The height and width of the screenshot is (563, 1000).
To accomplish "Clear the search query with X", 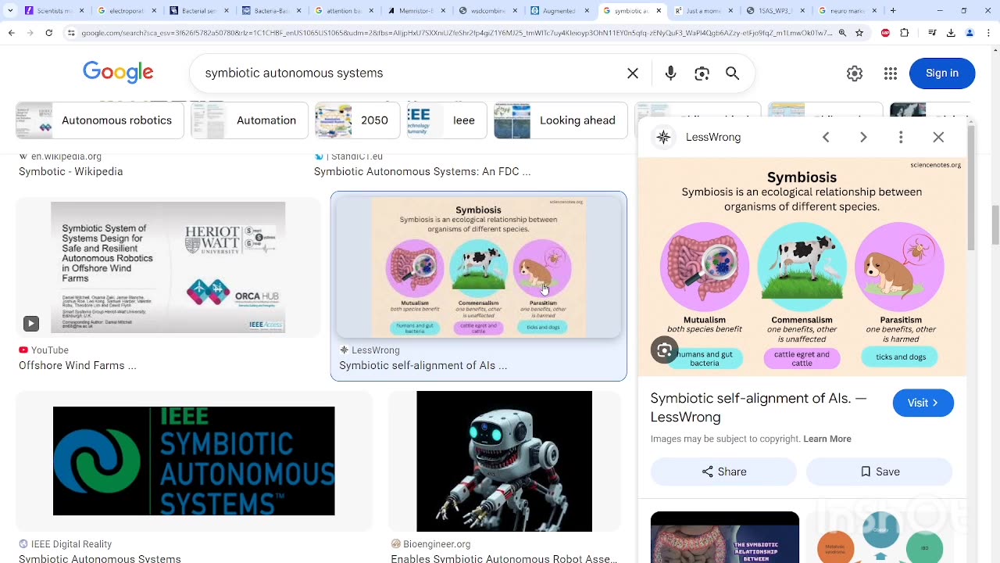I will (633, 73).
